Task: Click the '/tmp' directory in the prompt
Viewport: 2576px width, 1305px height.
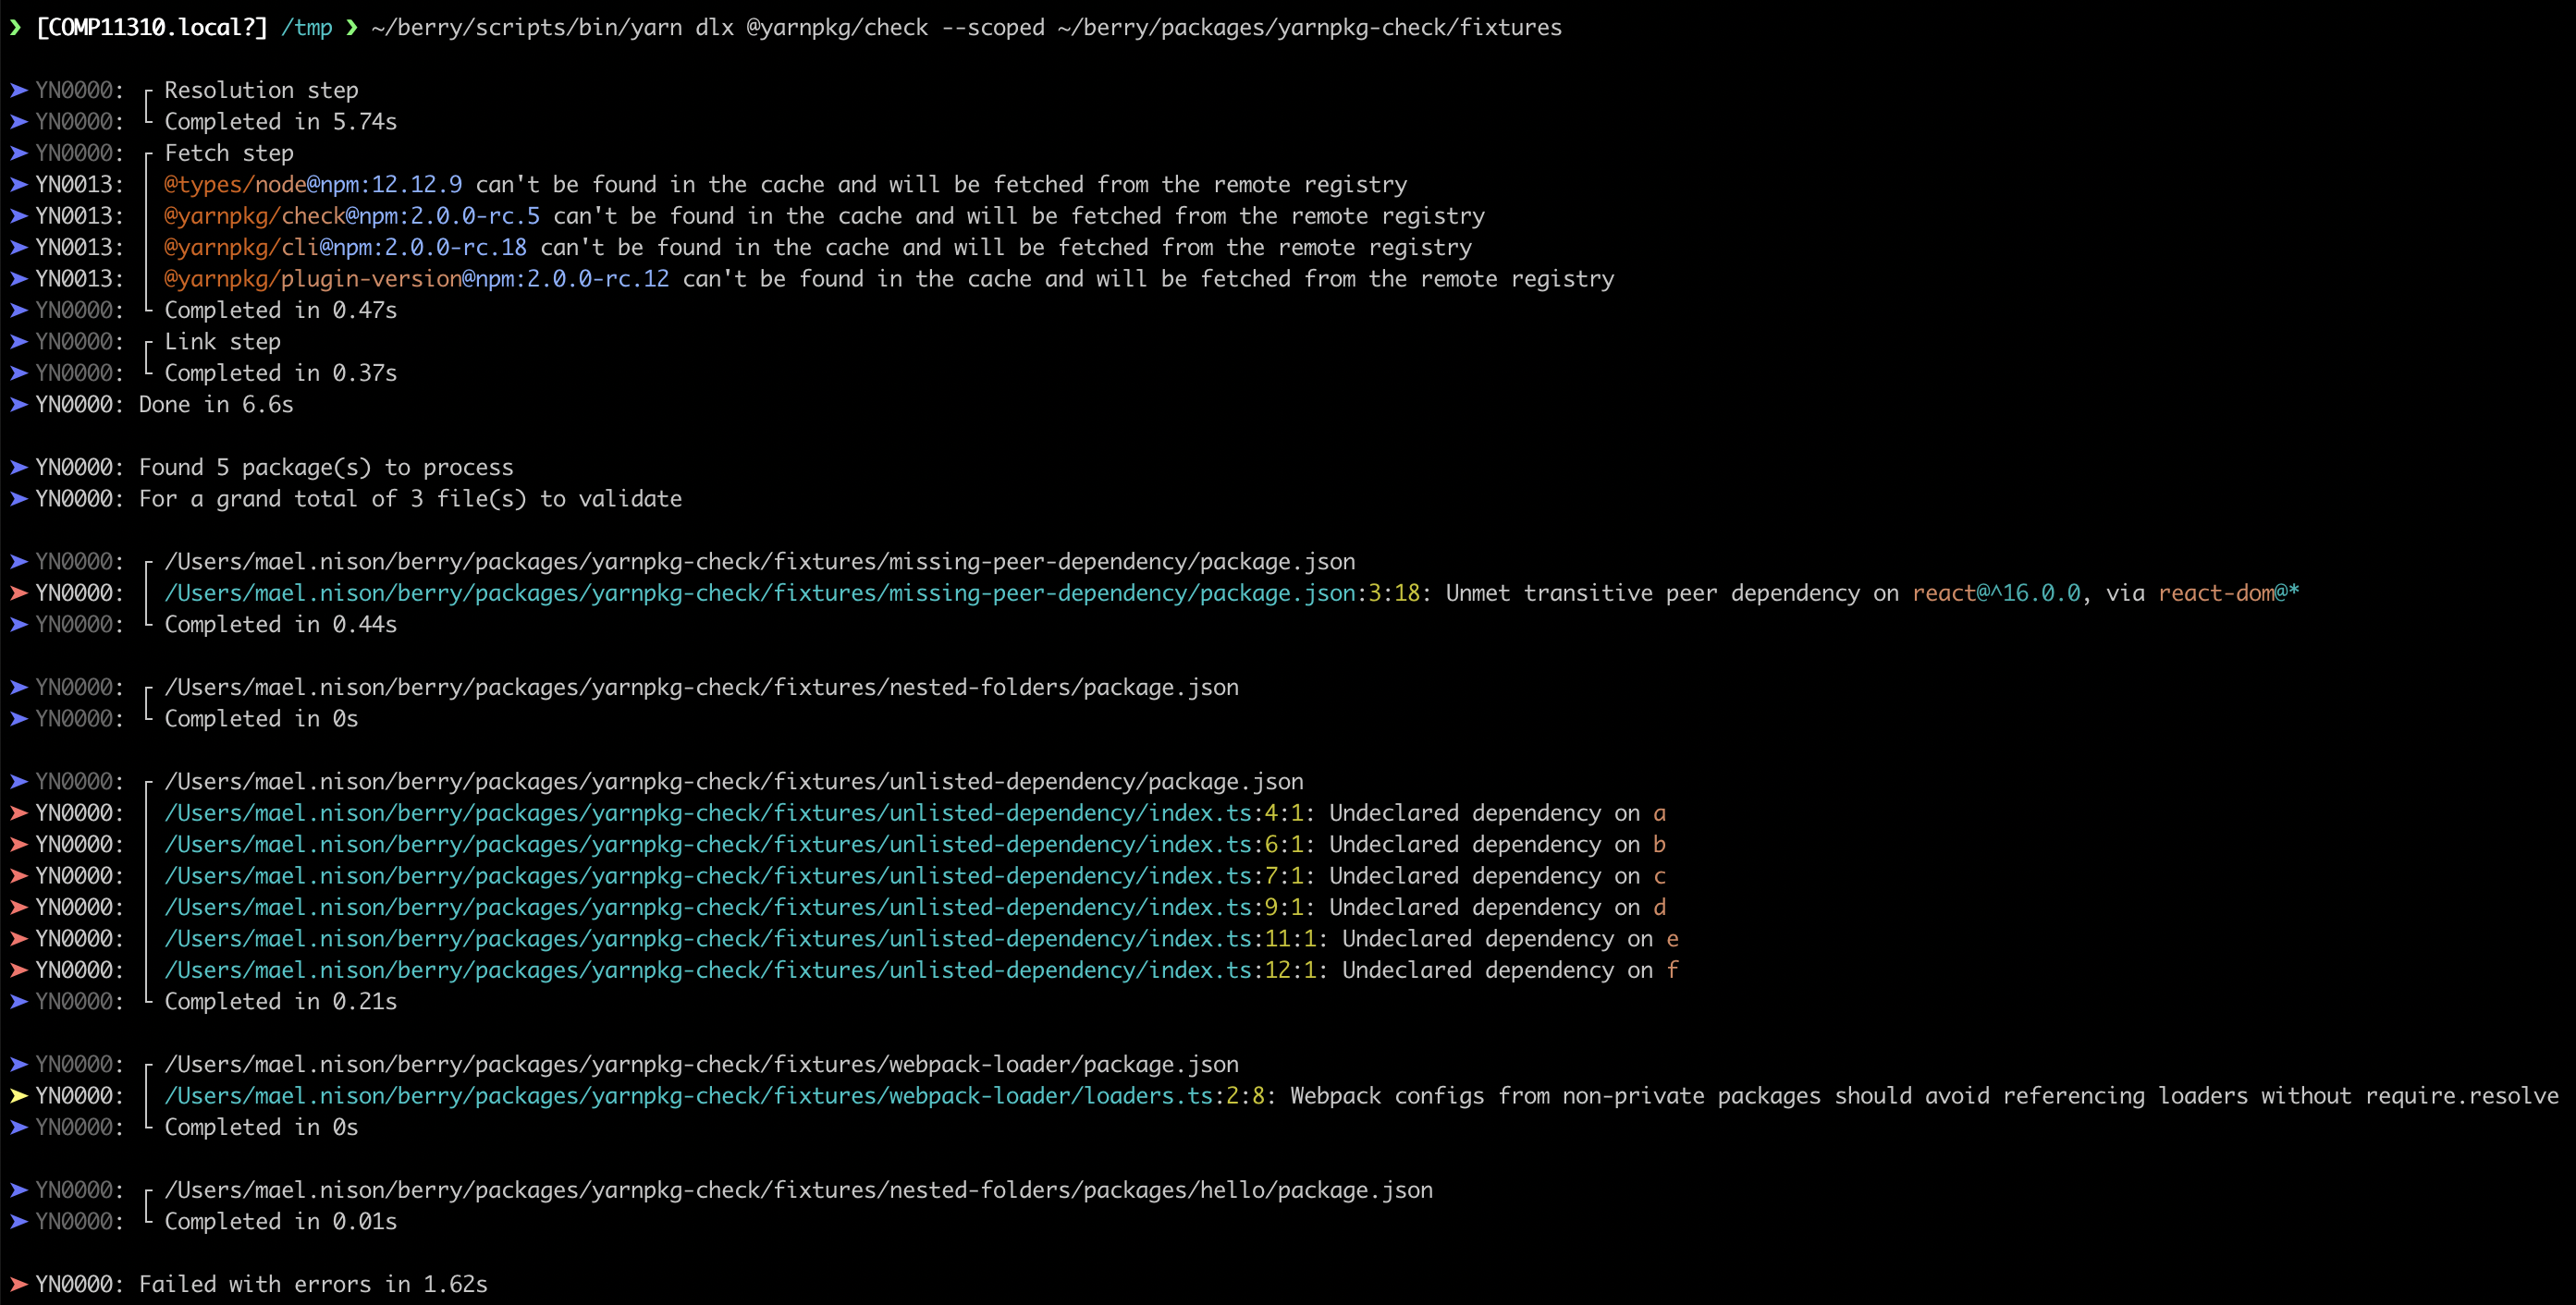Action: coord(308,27)
